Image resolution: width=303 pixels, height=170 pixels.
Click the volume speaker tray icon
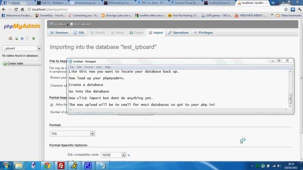[x=279, y=166]
